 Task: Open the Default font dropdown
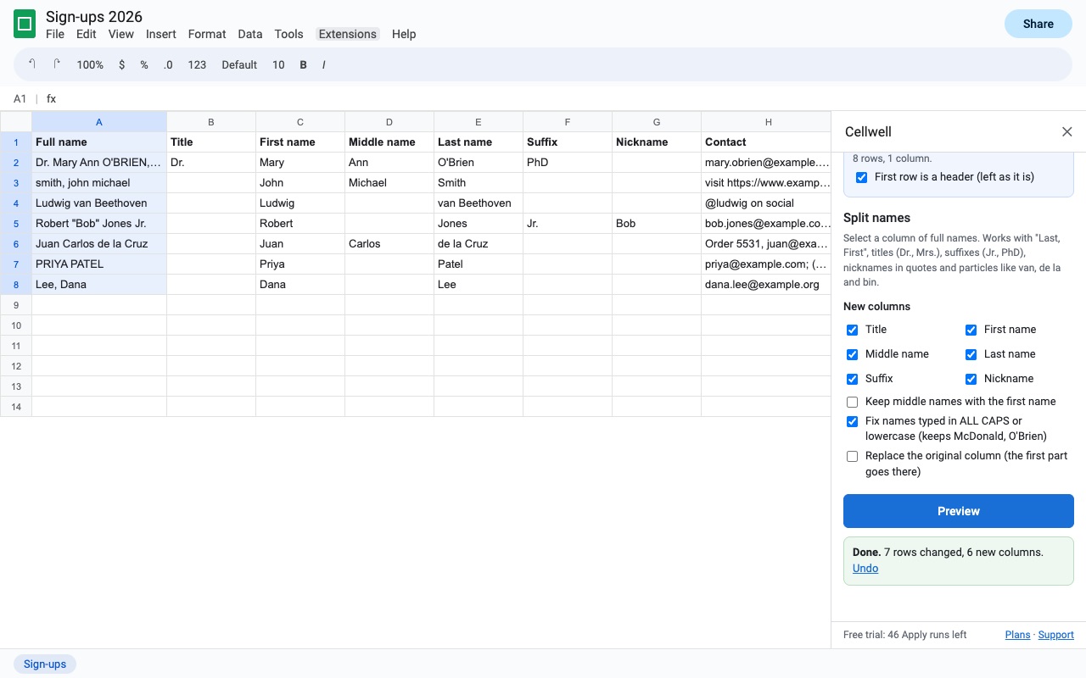pos(239,64)
